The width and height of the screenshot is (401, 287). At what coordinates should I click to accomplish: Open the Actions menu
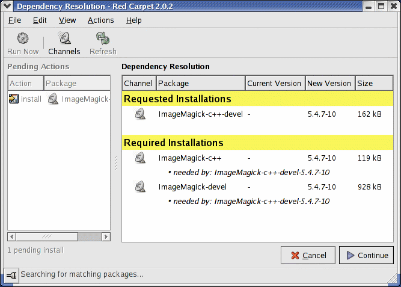[100, 20]
